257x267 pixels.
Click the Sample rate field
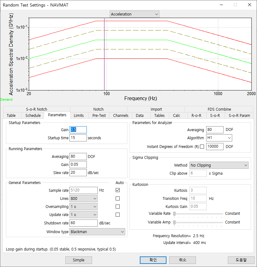tap(83, 190)
